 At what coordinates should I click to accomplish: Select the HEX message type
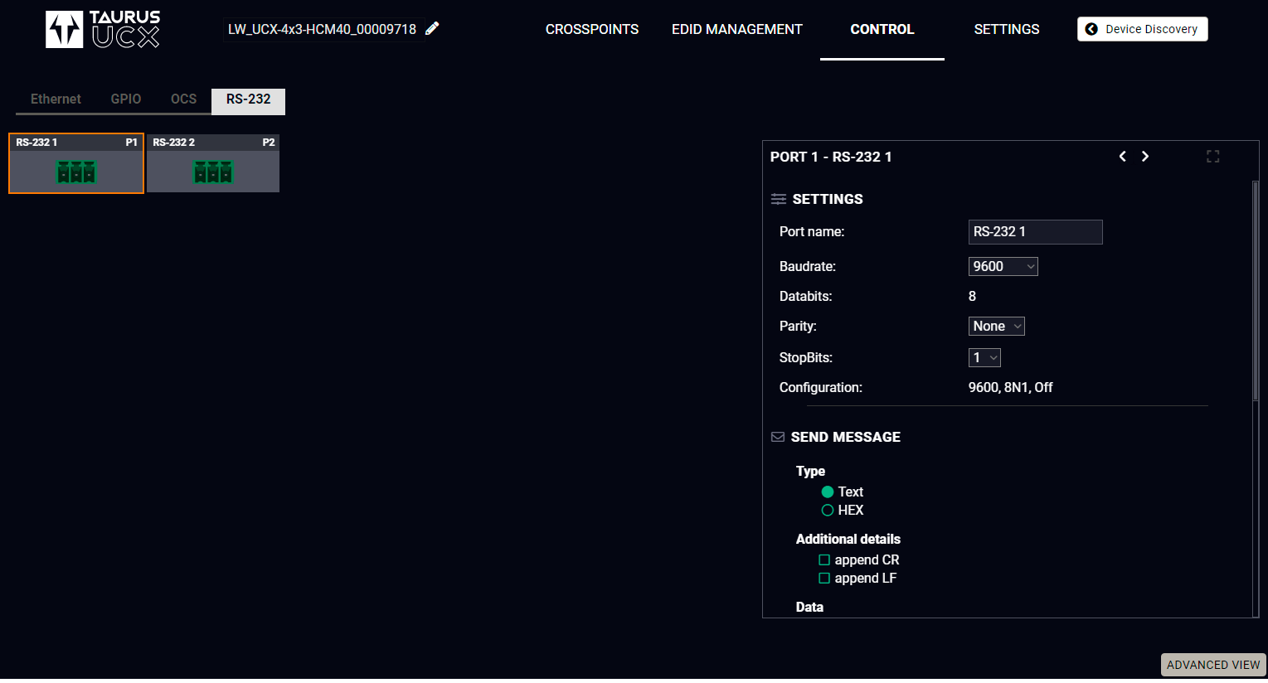point(828,511)
